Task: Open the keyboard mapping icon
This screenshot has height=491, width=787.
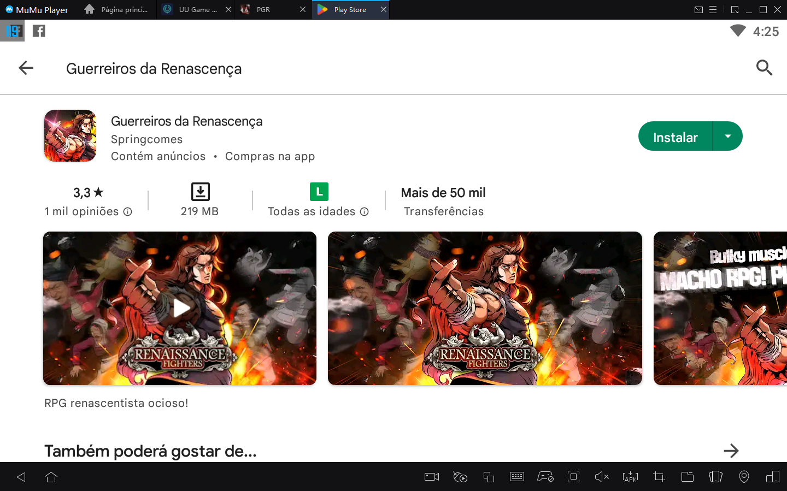Action: click(x=516, y=477)
